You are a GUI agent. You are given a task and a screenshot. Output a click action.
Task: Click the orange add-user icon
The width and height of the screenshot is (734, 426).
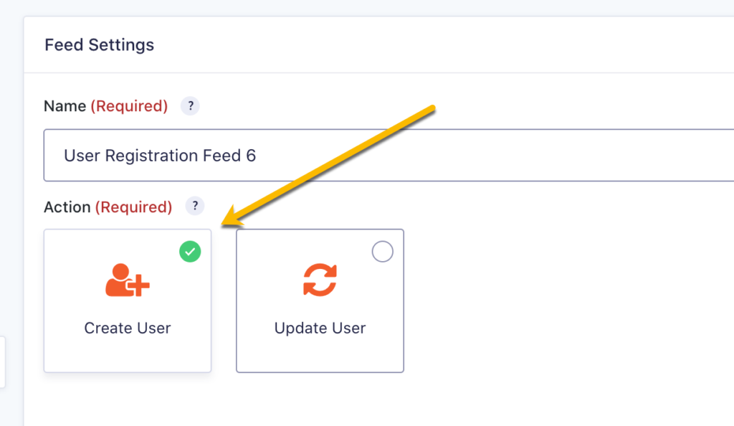[128, 280]
